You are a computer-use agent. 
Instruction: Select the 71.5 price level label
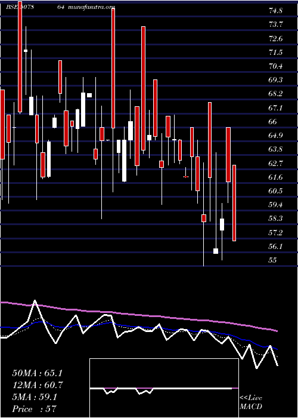[x=275, y=53]
